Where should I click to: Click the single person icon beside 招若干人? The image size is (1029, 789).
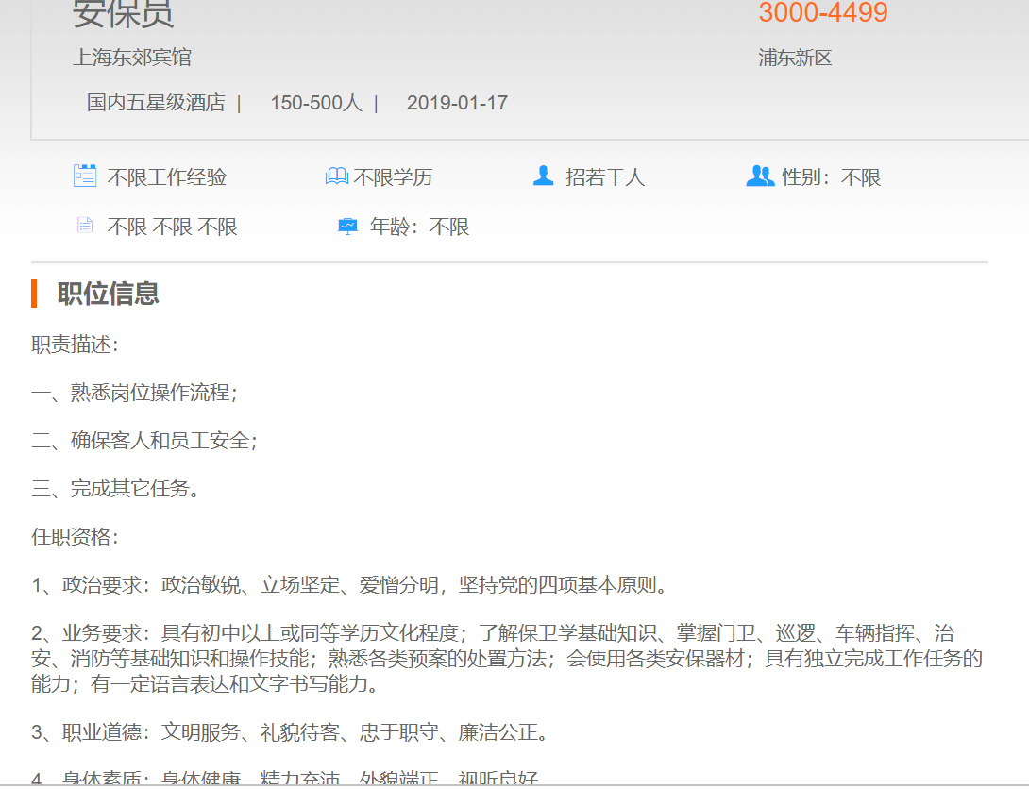tap(543, 176)
